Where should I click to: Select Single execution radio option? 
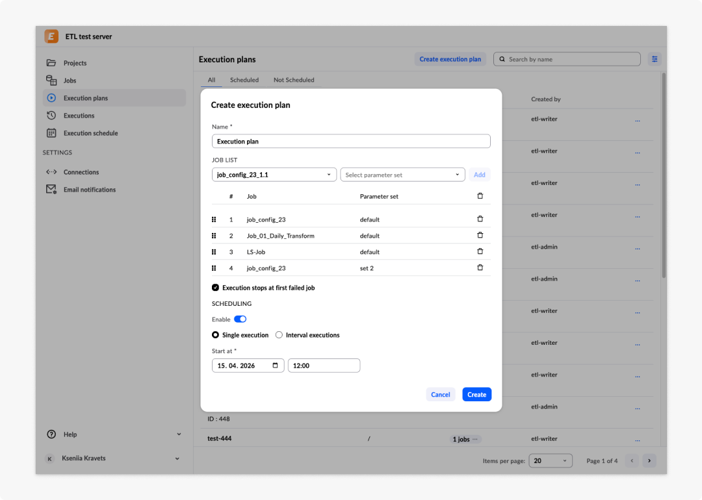click(215, 335)
